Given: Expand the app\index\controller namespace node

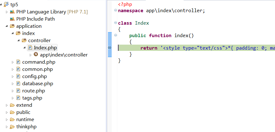Looking at the screenshot, I should point(31,55).
